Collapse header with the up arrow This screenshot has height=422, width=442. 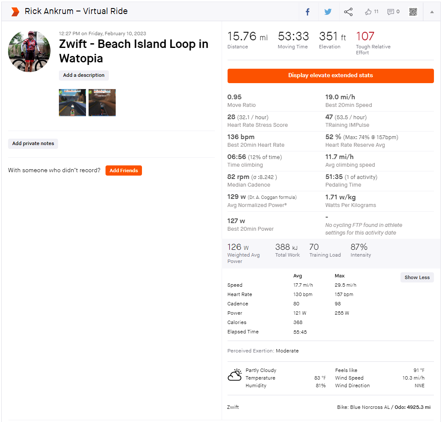(x=432, y=12)
